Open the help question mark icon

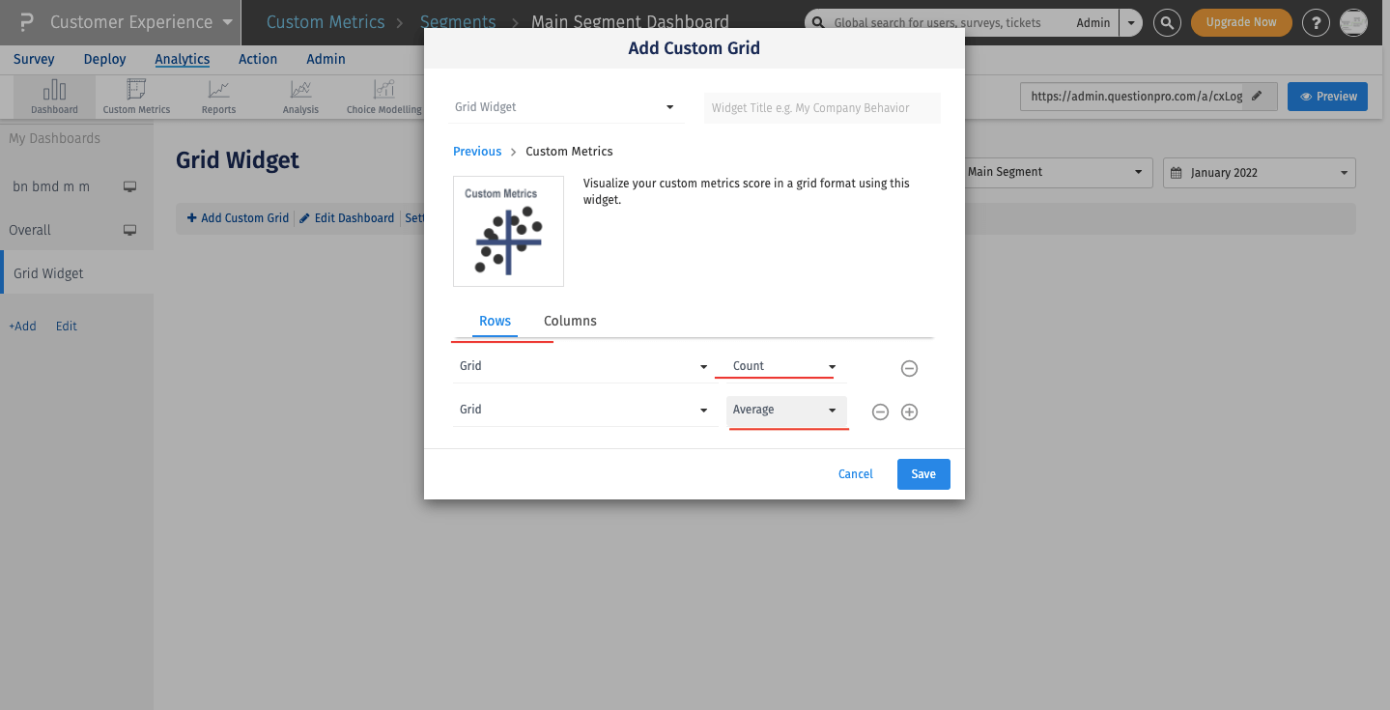click(1316, 21)
